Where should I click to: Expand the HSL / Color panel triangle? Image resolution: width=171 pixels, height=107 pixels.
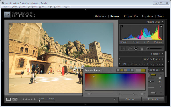[163, 64]
